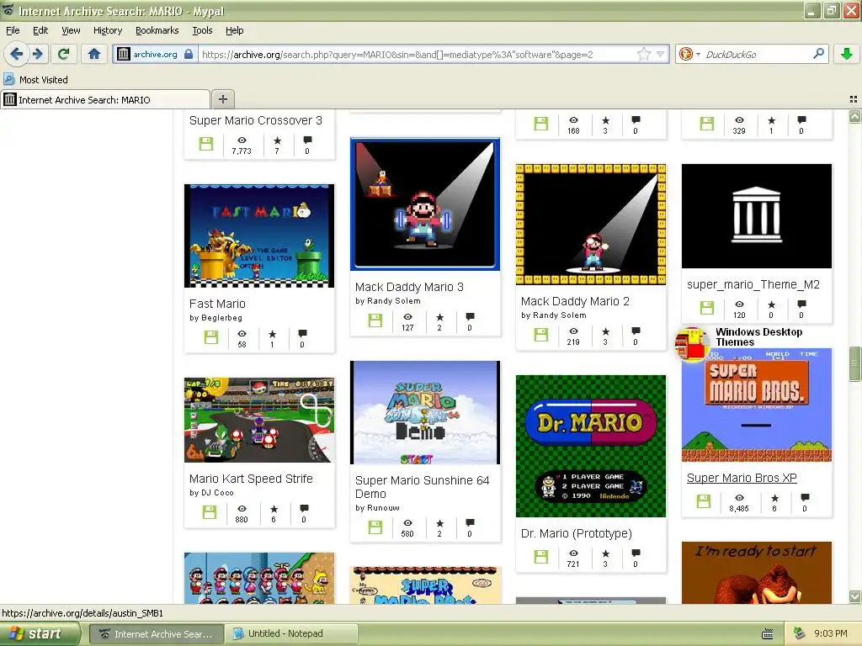862x646 pixels.
Task: Click the Most Visited bookmark icon
Action: click(x=8, y=79)
